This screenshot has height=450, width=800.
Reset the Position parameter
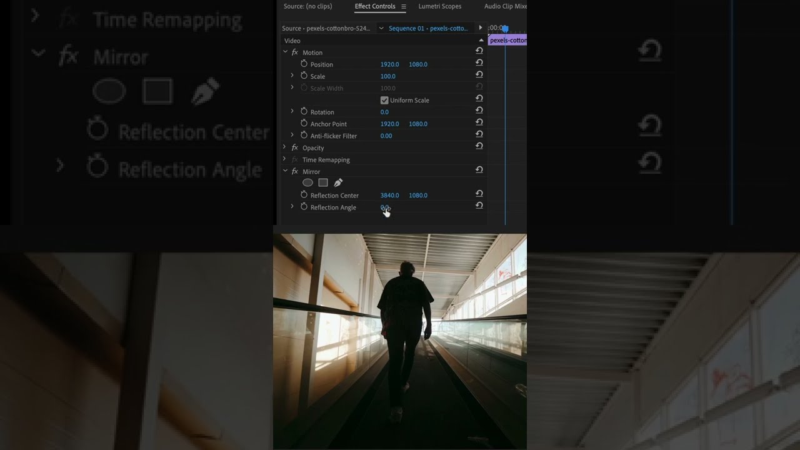pyautogui.click(x=479, y=62)
